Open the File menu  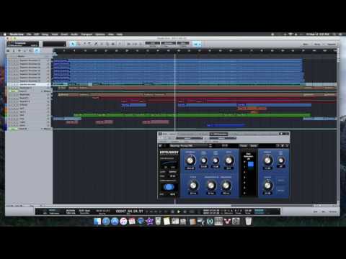click(x=29, y=35)
